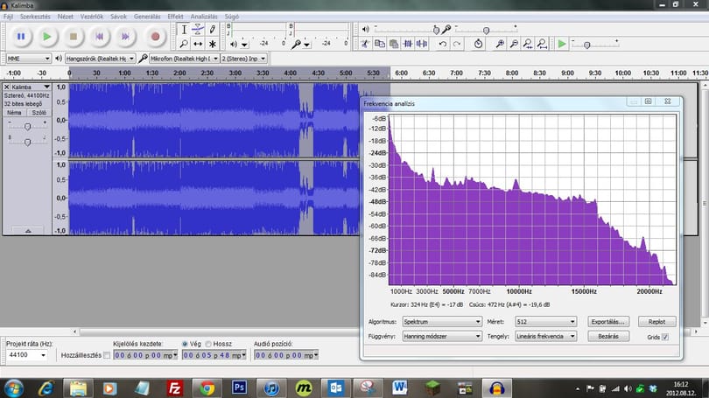Enable the Hozzáillesztés checkbox
Viewport: 709px width, 398px height.
(x=107, y=355)
